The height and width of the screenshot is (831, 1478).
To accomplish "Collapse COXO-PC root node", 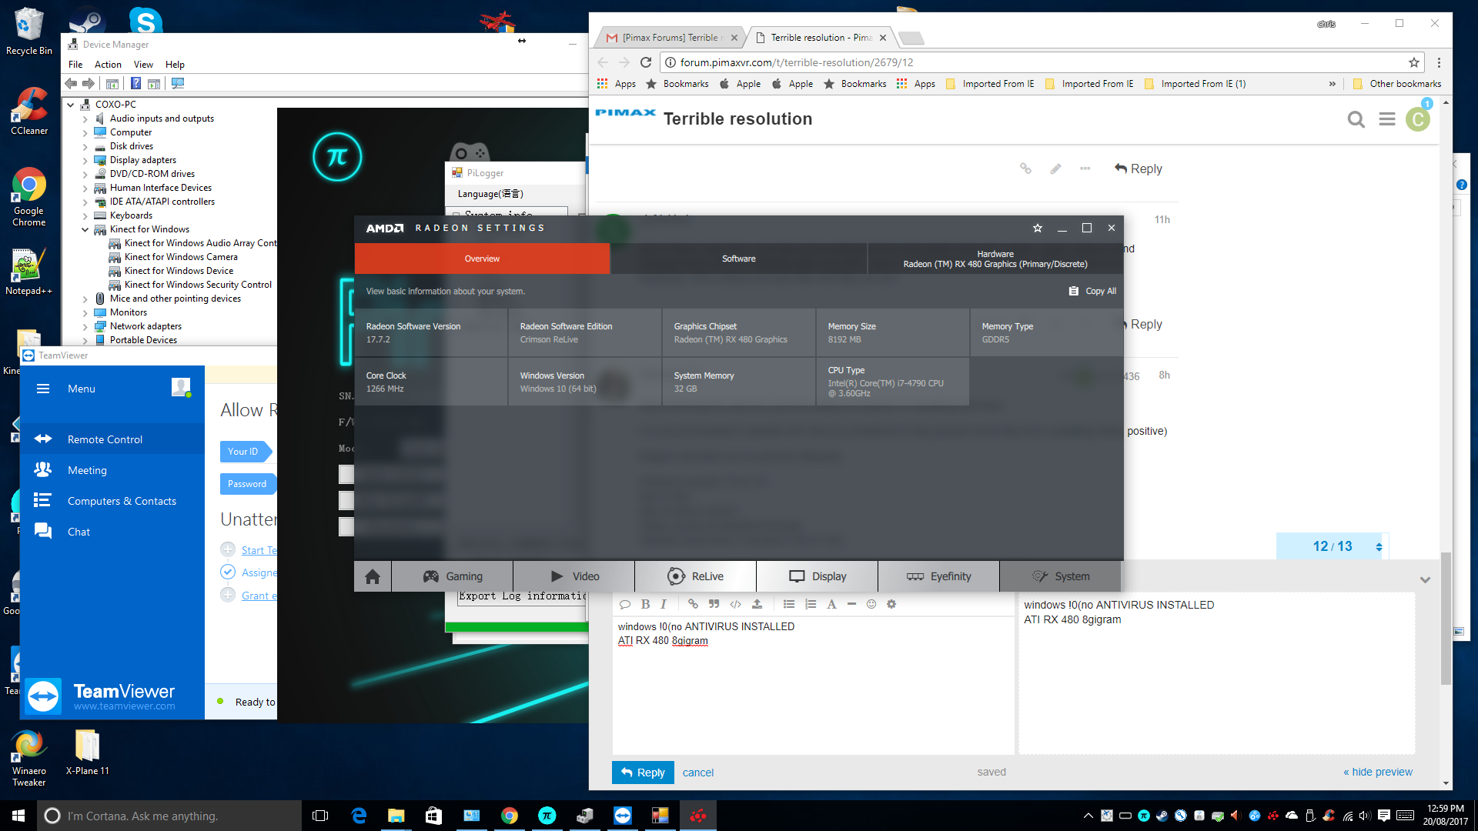I will (71, 105).
